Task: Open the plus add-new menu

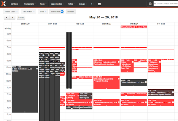Action: point(93,4)
